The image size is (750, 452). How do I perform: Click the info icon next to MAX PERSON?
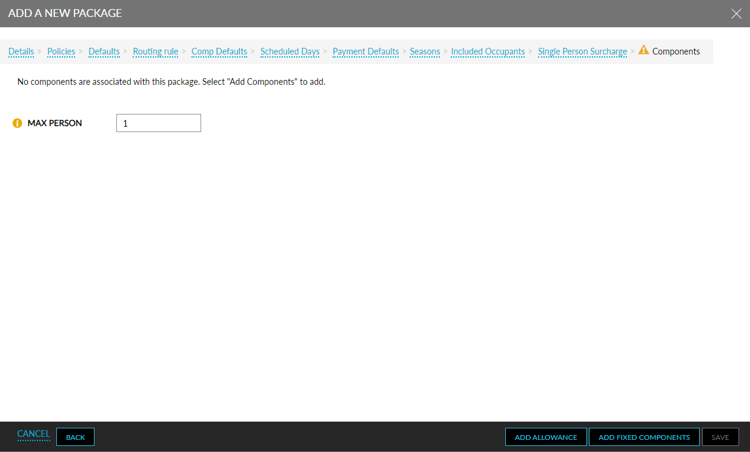pos(17,123)
